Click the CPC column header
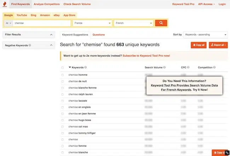 (184, 67)
